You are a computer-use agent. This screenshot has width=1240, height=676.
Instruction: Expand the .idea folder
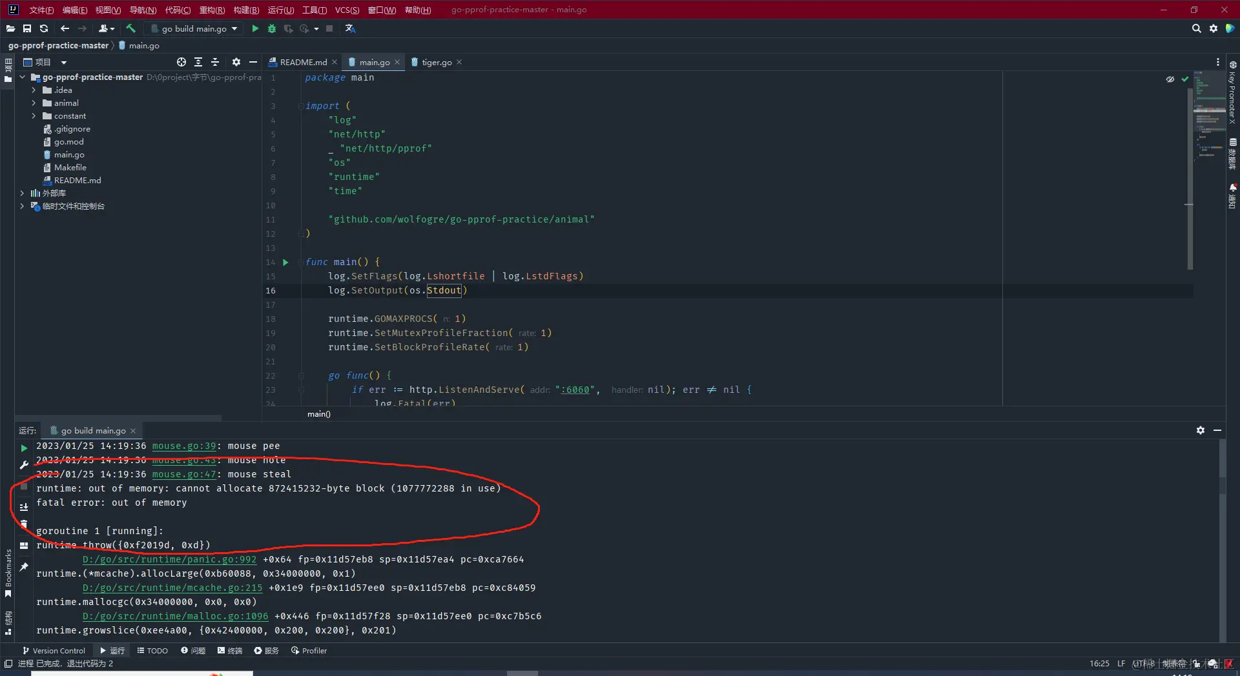(x=34, y=90)
